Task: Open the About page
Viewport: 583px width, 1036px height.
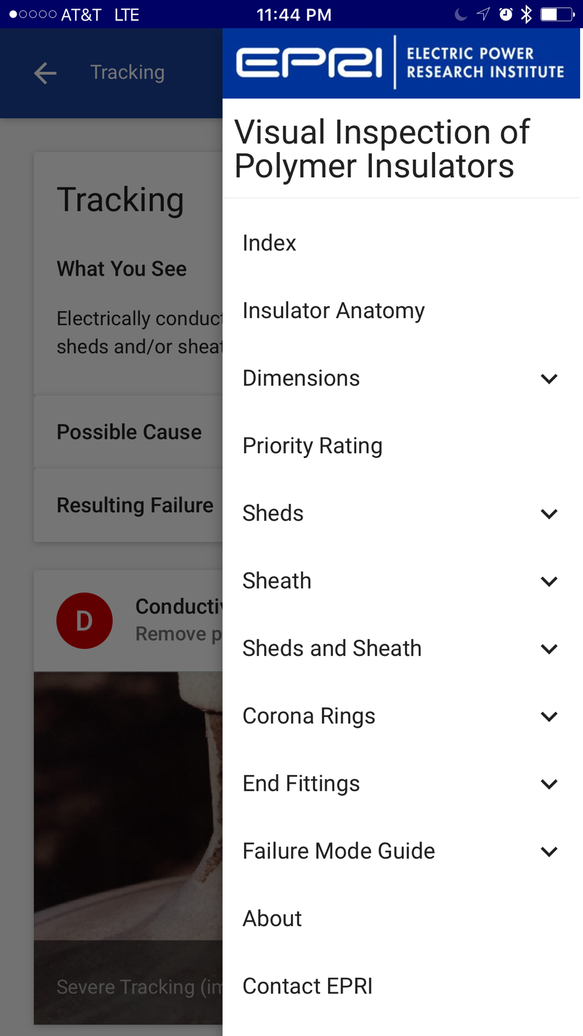Action: pyautogui.click(x=401, y=919)
